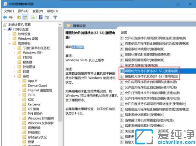
Task: Collapse the 计算机配置 tree node
Action: pos(5,29)
